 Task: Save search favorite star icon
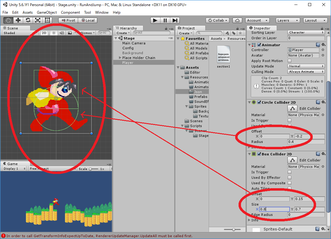pyautogui.click(x=240, y=33)
